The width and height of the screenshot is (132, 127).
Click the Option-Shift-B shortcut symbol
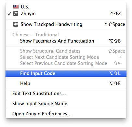pyautogui.click(x=115, y=41)
